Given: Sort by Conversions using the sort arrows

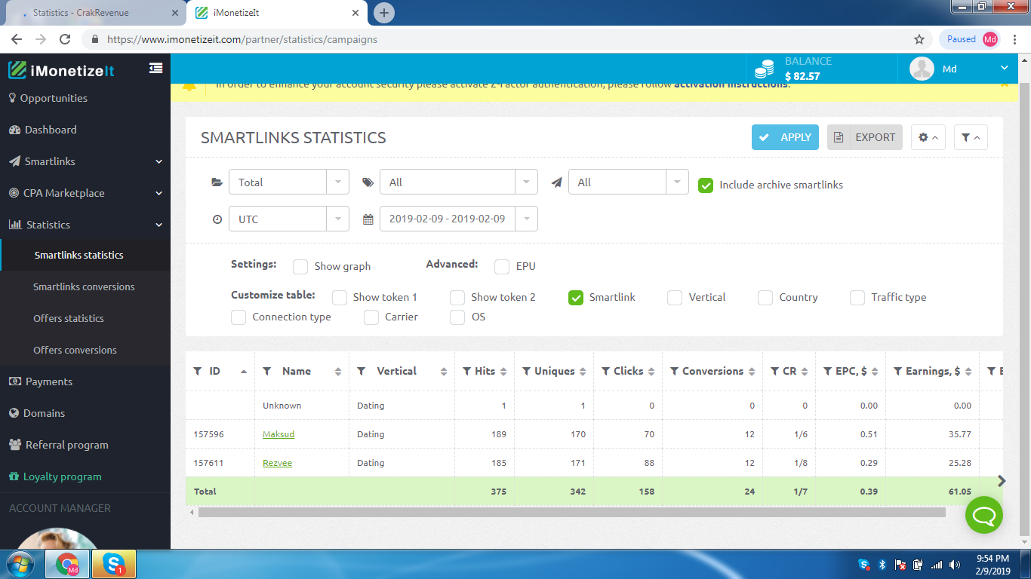Looking at the screenshot, I should click(x=752, y=372).
